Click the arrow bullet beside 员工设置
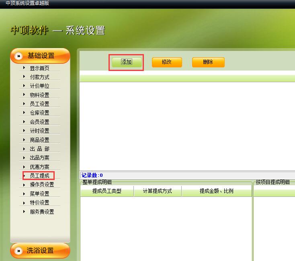This screenshot has height=261, width=295. [x=24, y=103]
